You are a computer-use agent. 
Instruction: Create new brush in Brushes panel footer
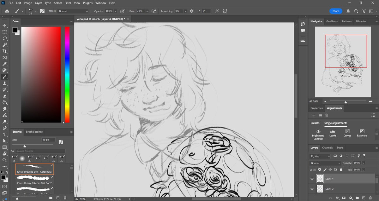click(58, 198)
